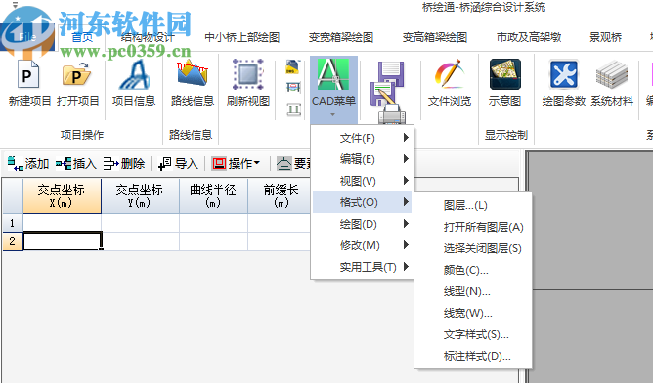Open the 操作 dropdown menu
Image resolution: width=653 pixels, height=383 pixels.
[x=236, y=163]
